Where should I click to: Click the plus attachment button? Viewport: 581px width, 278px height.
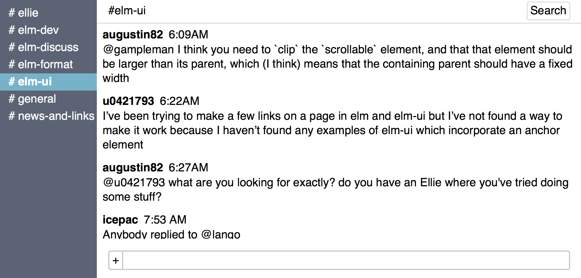116,261
